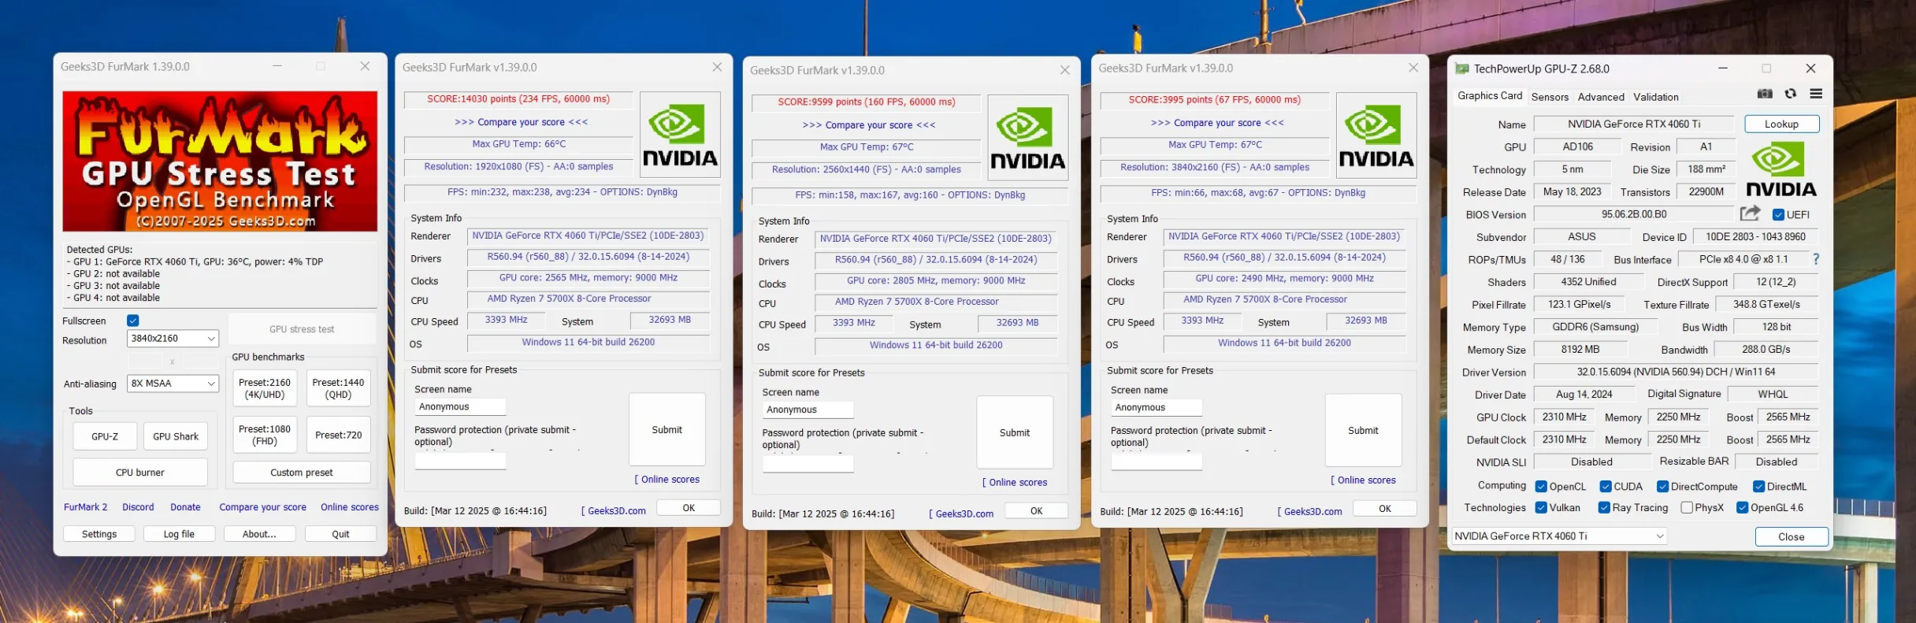The height and width of the screenshot is (623, 1916).
Task: Click the FurMark flame banner image
Action: (x=220, y=161)
